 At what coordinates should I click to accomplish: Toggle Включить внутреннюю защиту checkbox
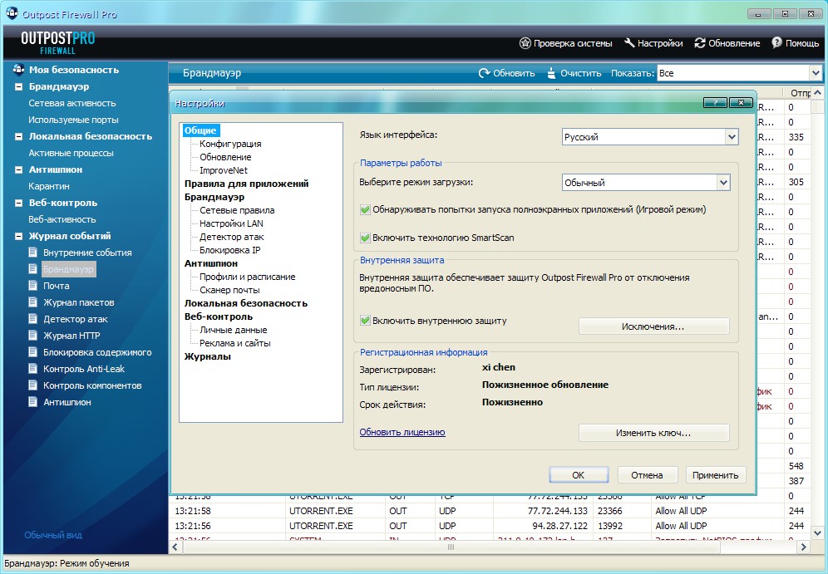(x=365, y=321)
